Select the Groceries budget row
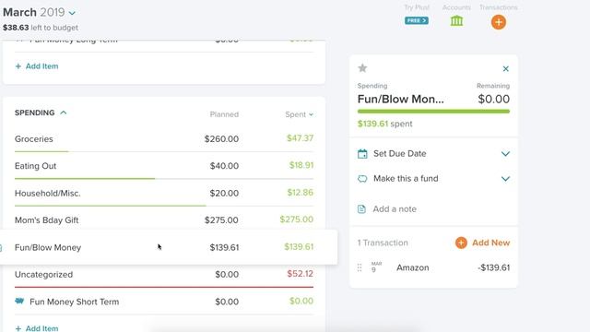 click(164, 139)
